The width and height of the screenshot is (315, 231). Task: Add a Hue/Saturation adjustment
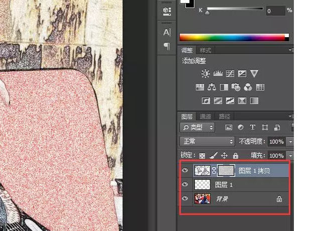tap(199, 87)
